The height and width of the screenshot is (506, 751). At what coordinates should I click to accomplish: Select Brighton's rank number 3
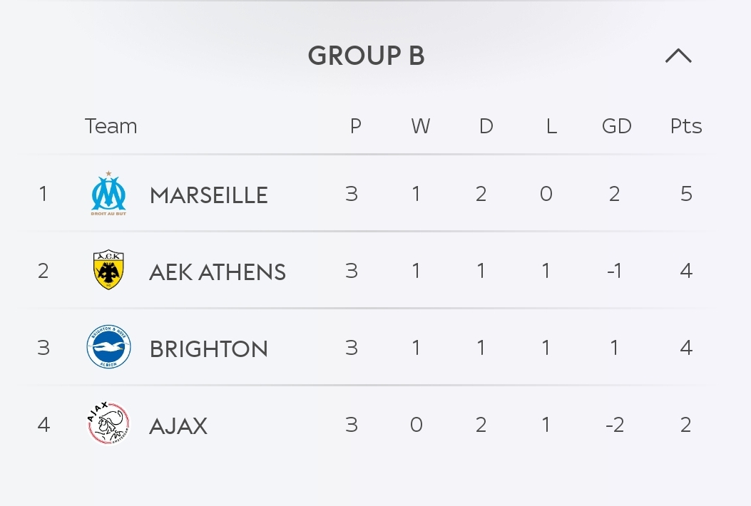point(44,348)
